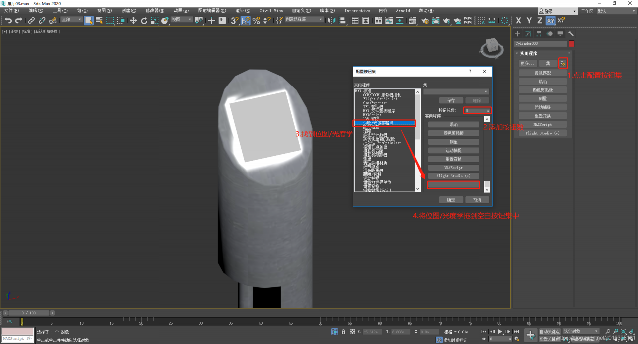638x344 pixels.
Task: Click the Undo arrow in the toolbar
Action: pyautogui.click(x=8, y=20)
